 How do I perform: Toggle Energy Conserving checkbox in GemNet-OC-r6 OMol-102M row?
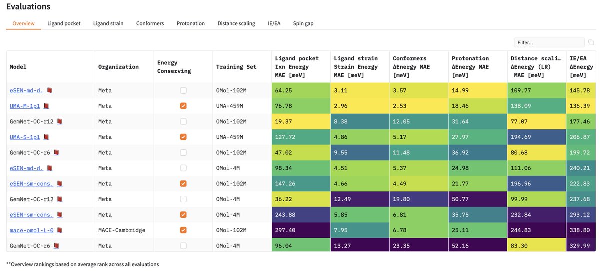pyautogui.click(x=183, y=153)
